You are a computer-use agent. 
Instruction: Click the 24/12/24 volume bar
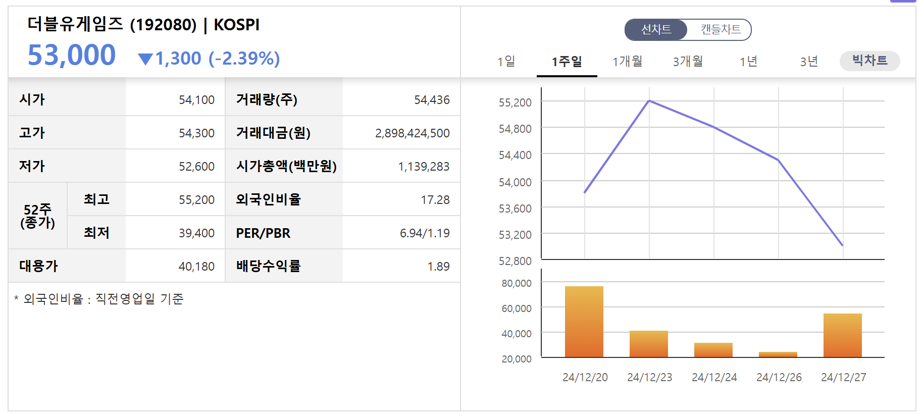click(713, 350)
